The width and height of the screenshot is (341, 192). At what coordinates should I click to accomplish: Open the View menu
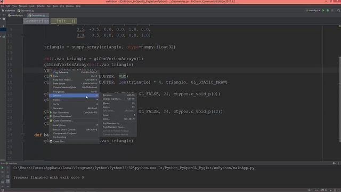[x=14, y=6]
